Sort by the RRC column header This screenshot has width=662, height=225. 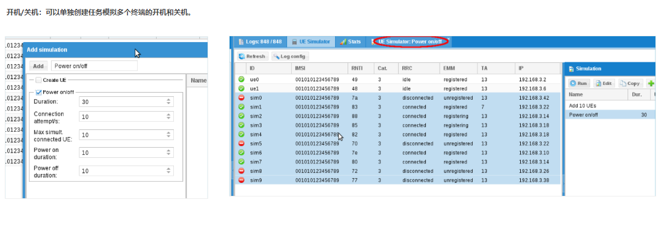419,68
